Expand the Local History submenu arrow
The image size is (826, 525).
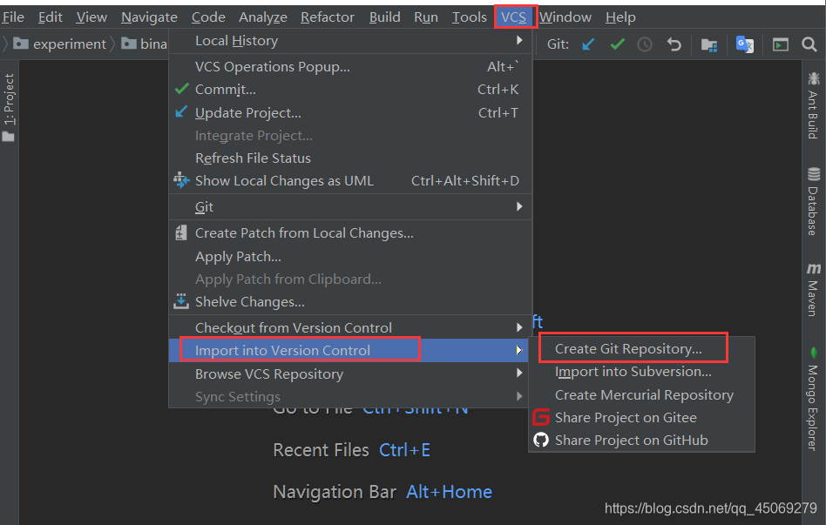pyautogui.click(x=519, y=41)
